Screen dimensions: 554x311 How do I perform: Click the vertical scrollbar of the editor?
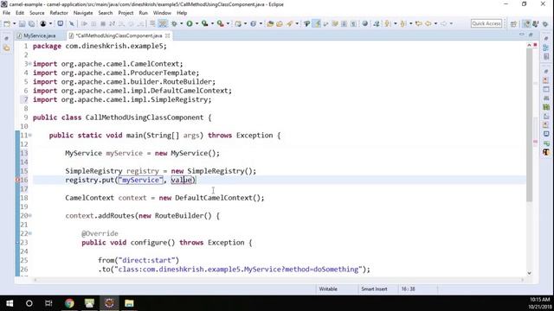coord(529,125)
